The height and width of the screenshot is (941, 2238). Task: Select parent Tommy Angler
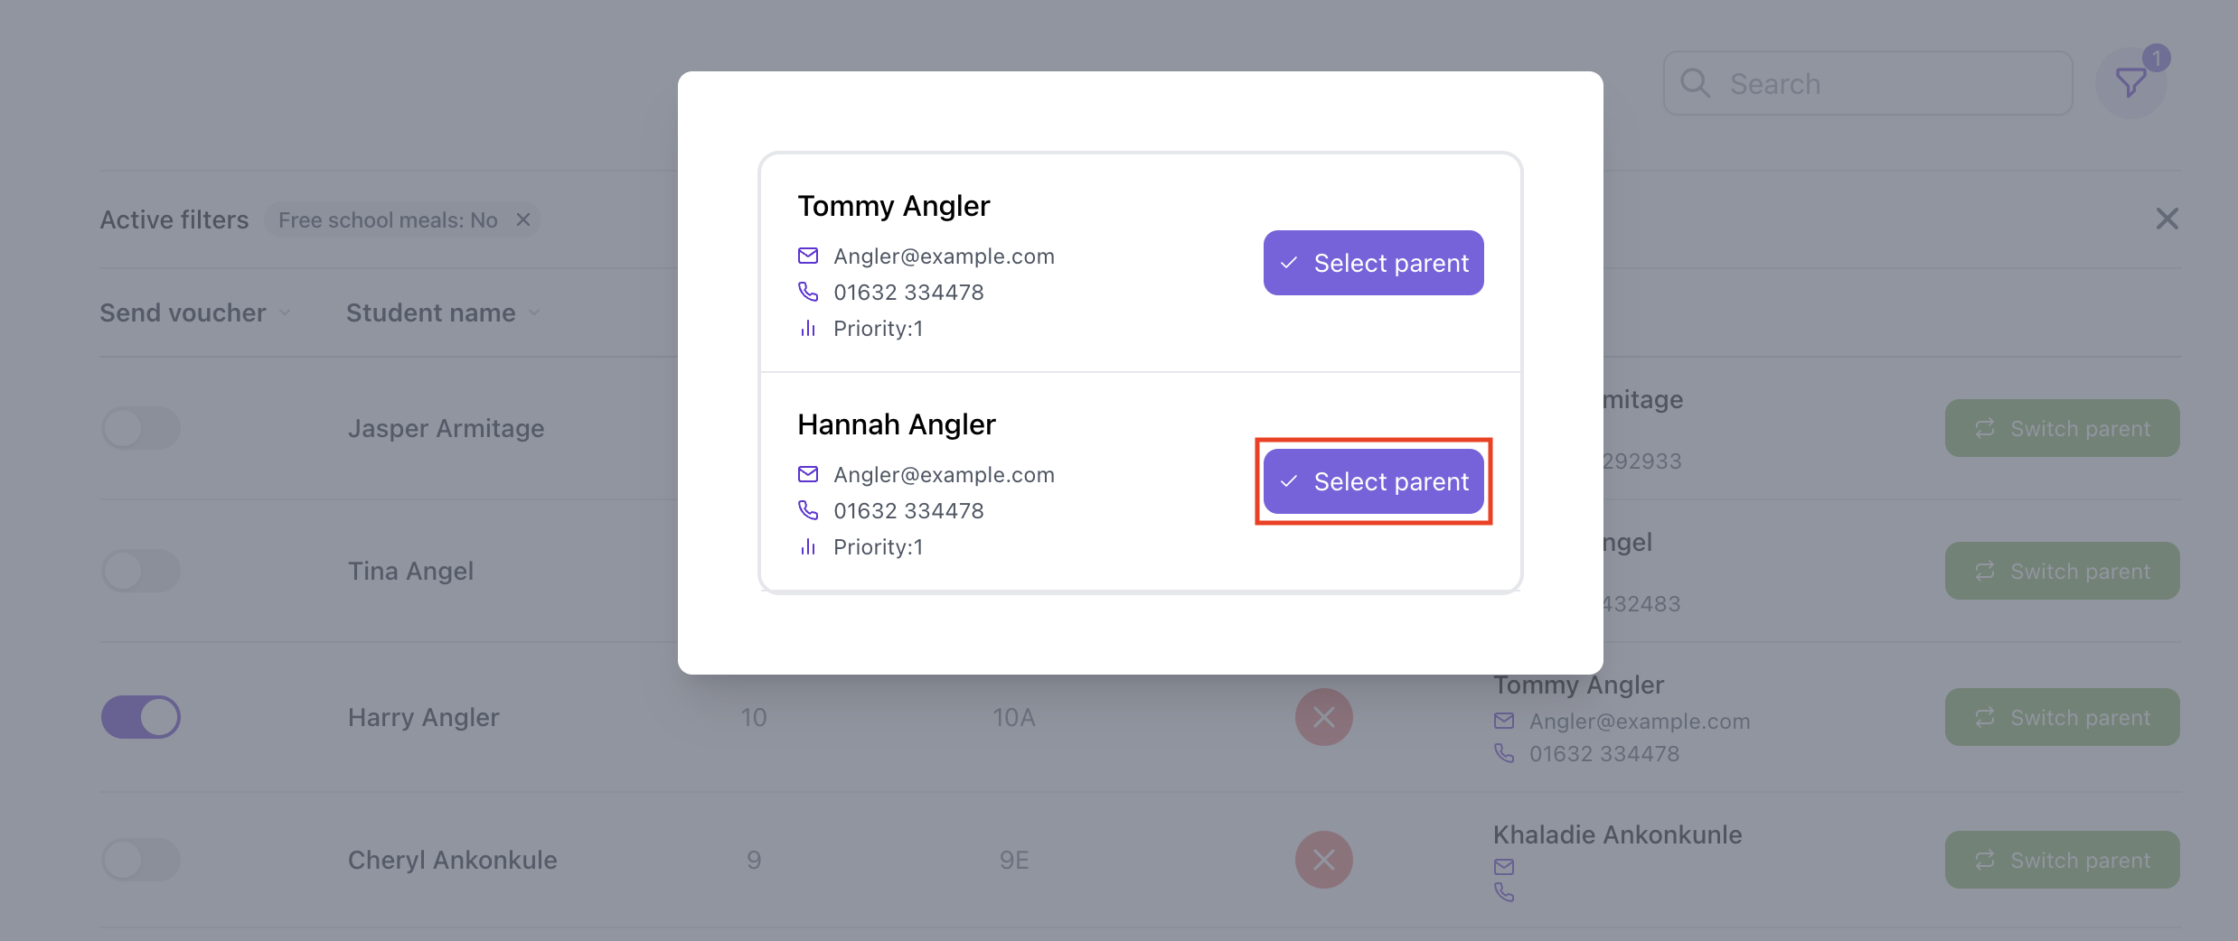pyautogui.click(x=1374, y=263)
